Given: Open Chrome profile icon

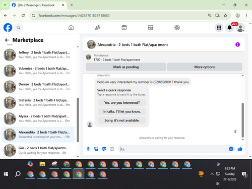Looking at the screenshot, I should 237,16.
